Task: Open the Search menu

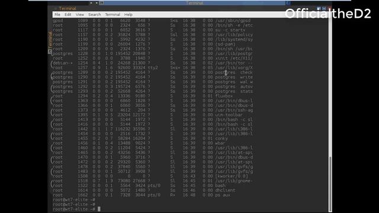Action: coord(95,14)
